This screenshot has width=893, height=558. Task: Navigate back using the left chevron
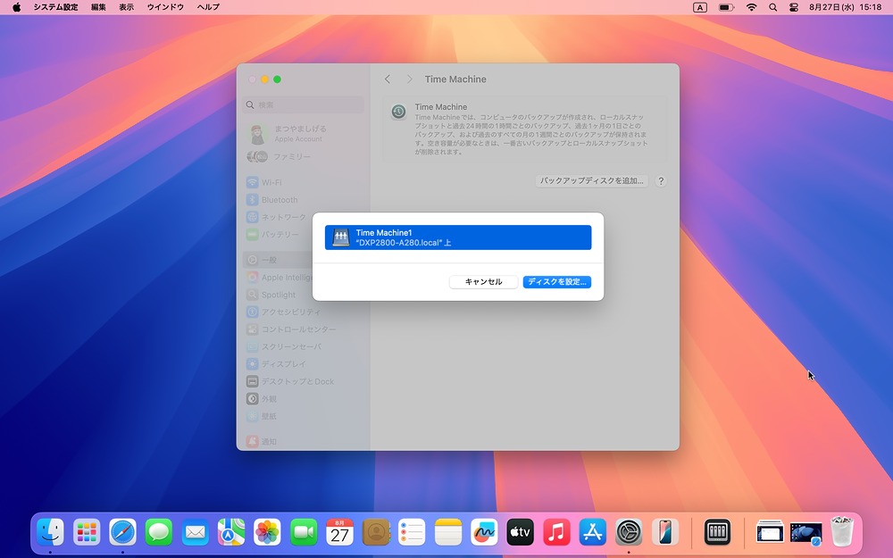[386, 79]
